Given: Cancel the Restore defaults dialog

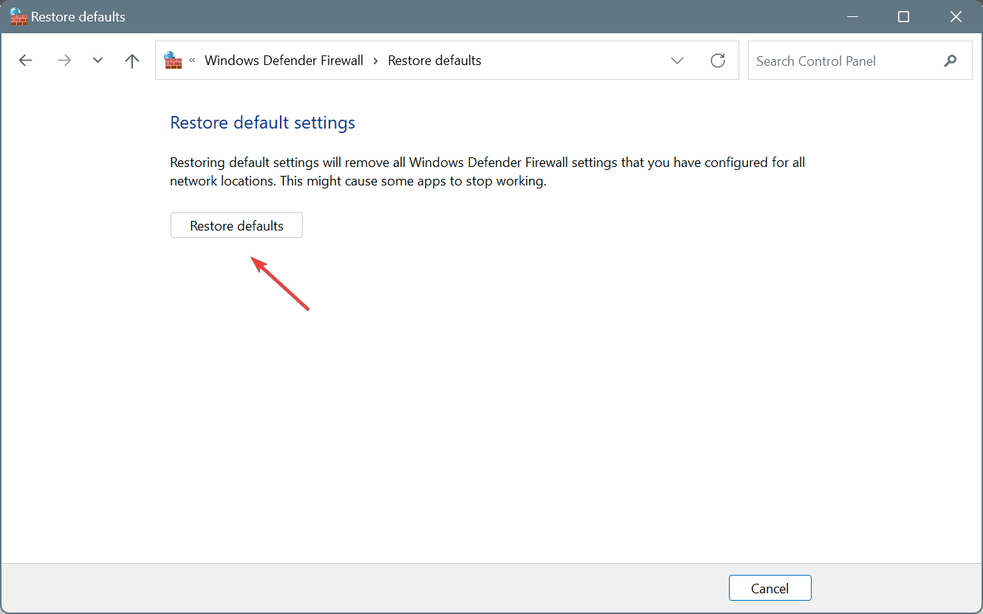Looking at the screenshot, I should [770, 588].
